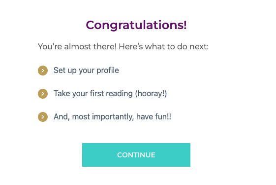
Task: Click the gold chevron icon next to Take your first reading
Action: [x=43, y=94]
